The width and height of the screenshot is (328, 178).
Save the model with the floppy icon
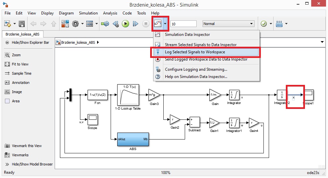click(x=22, y=24)
